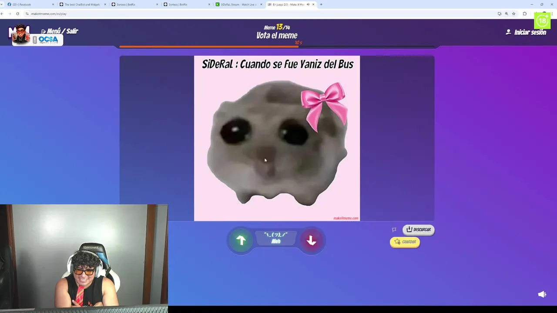Click the Meme 13/14 counter text
Screen dimensions: 557x313
(277, 27)
